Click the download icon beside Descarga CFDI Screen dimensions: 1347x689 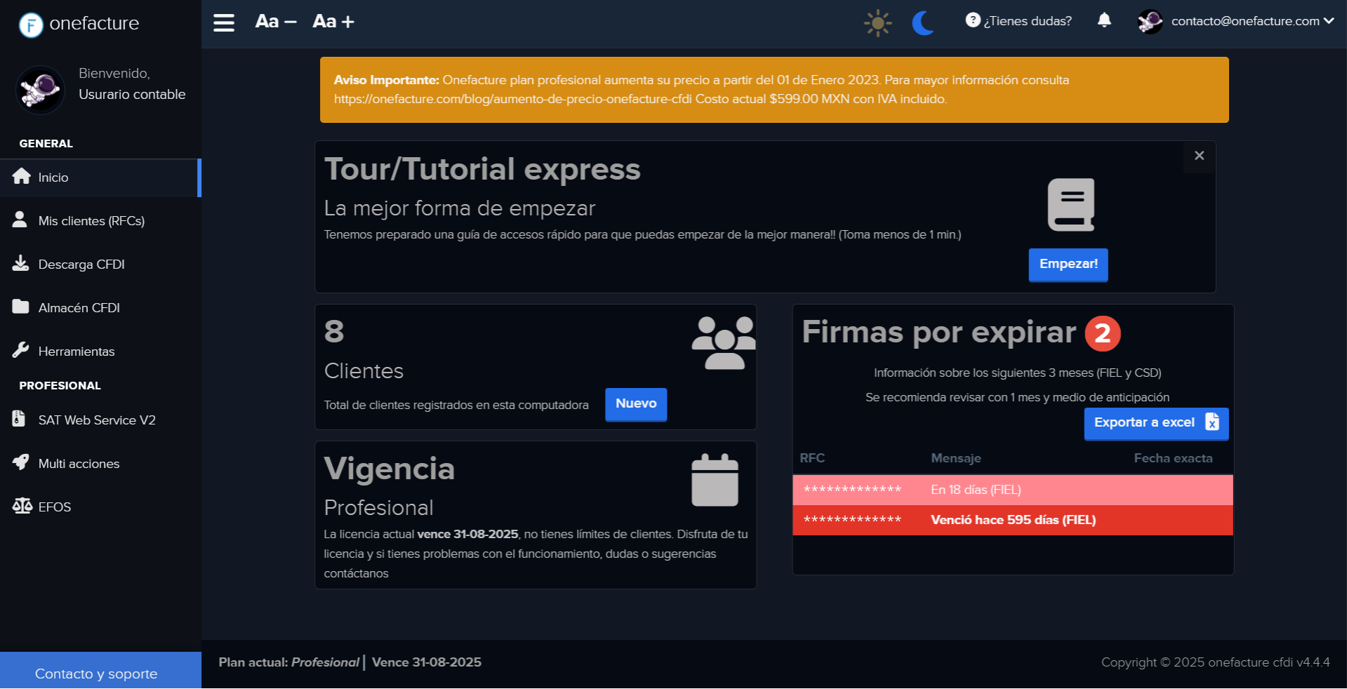[20, 263]
